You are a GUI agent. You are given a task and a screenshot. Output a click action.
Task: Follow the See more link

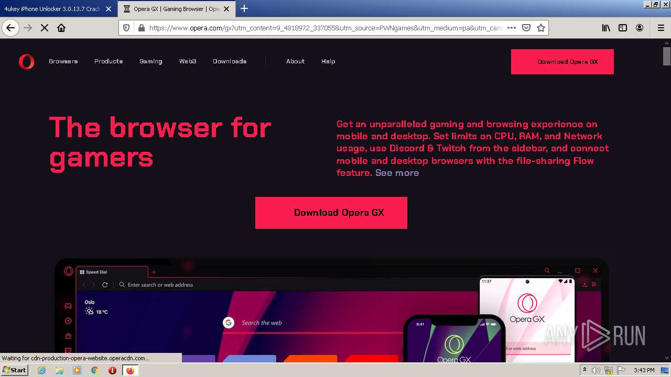(397, 173)
